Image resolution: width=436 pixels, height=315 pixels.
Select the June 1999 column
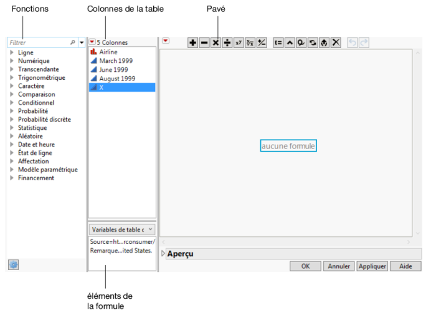pos(122,70)
